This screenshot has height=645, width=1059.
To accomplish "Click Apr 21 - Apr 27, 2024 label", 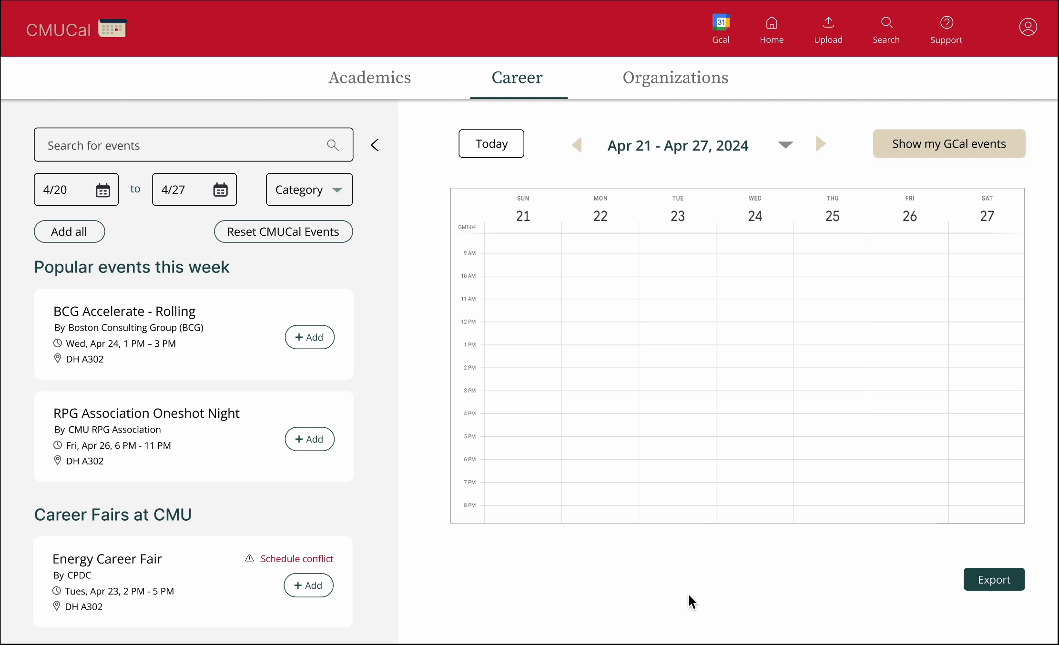I will [678, 146].
